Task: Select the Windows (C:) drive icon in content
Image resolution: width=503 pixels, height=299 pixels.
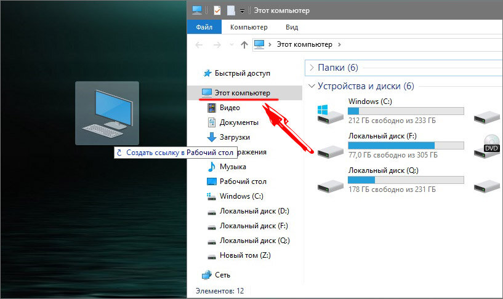Action: click(x=331, y=114)
